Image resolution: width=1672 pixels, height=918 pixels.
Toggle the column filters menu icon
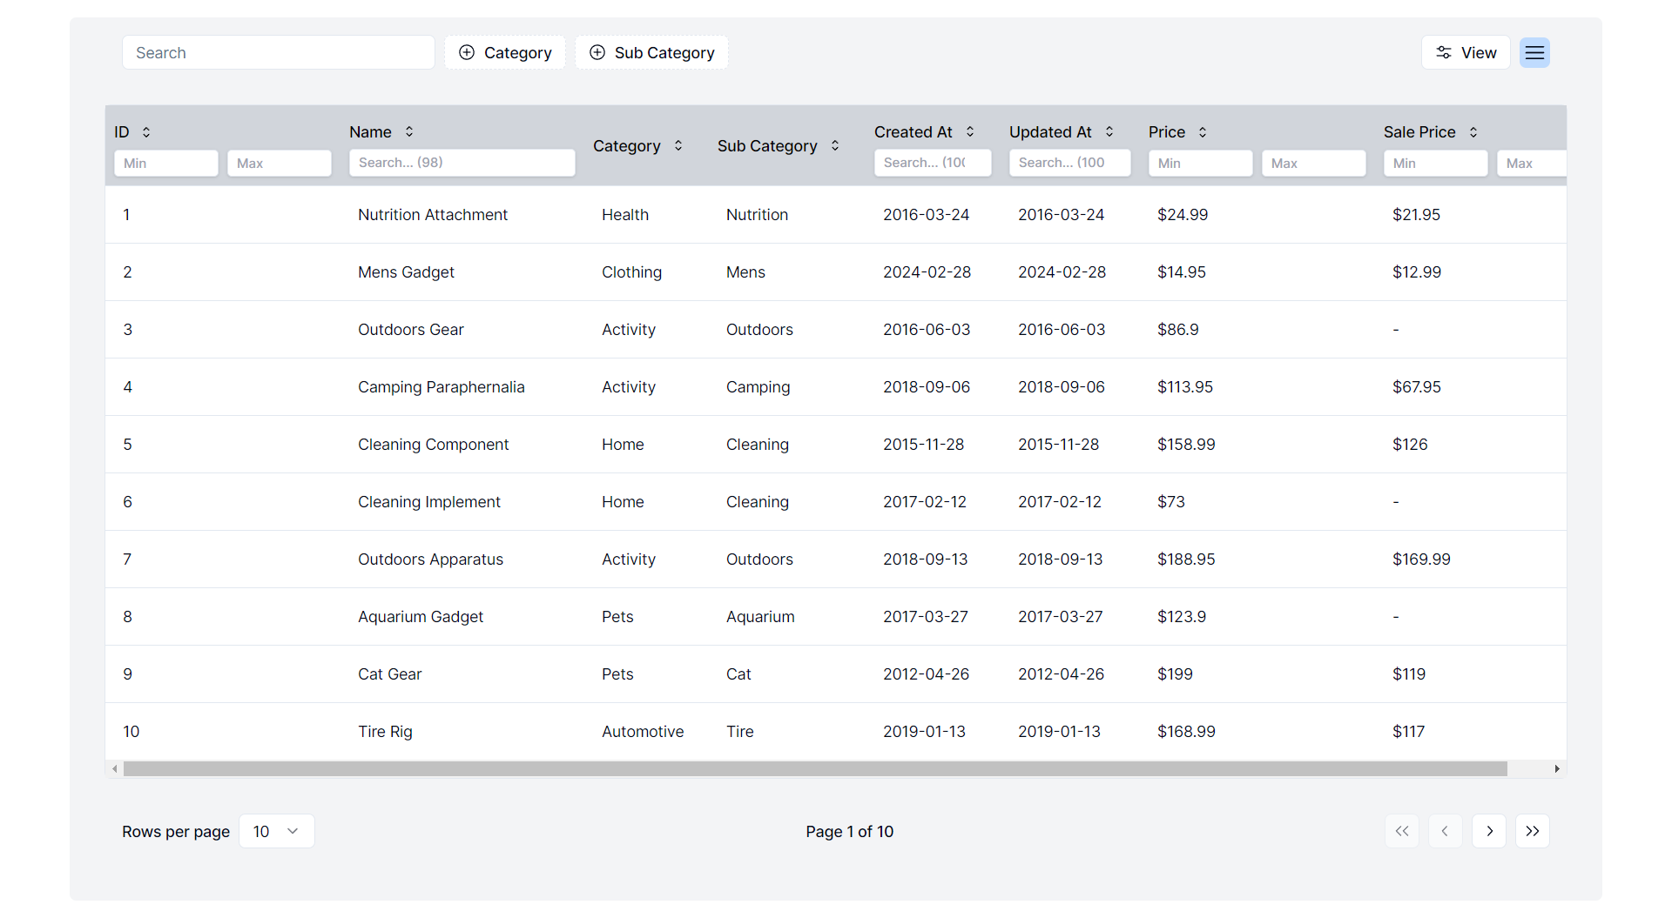1534,53
